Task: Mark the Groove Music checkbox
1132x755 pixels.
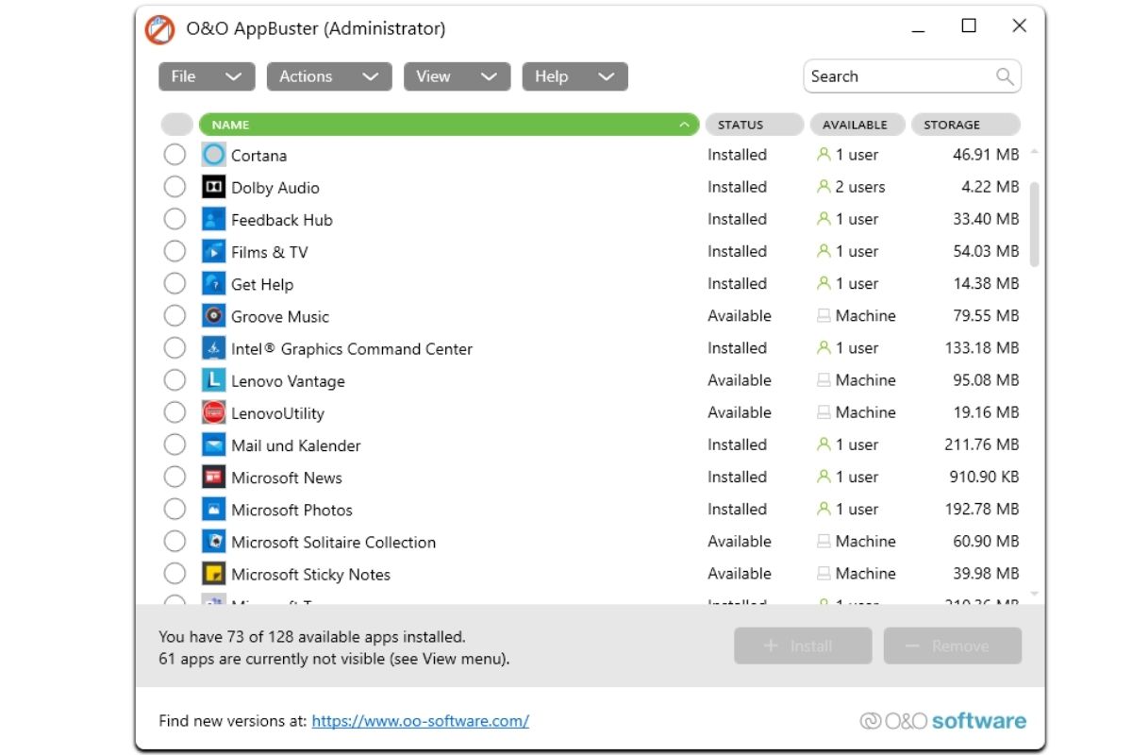Action: point(175,316)
